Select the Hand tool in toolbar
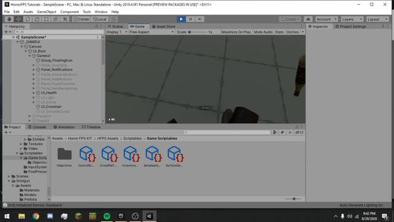The image size is (394, 222). [x=9, y=19]
